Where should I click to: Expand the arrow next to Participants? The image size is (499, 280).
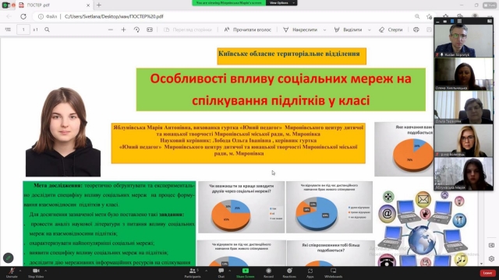click(206, 271)
